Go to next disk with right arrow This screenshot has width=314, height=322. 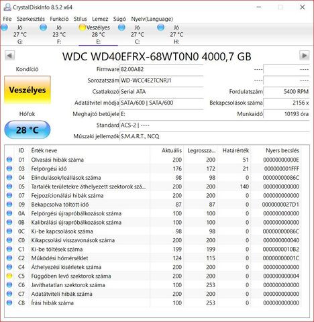305,56
